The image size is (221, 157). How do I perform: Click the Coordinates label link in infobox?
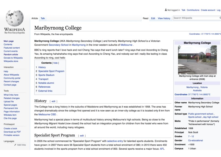point(181,94)
